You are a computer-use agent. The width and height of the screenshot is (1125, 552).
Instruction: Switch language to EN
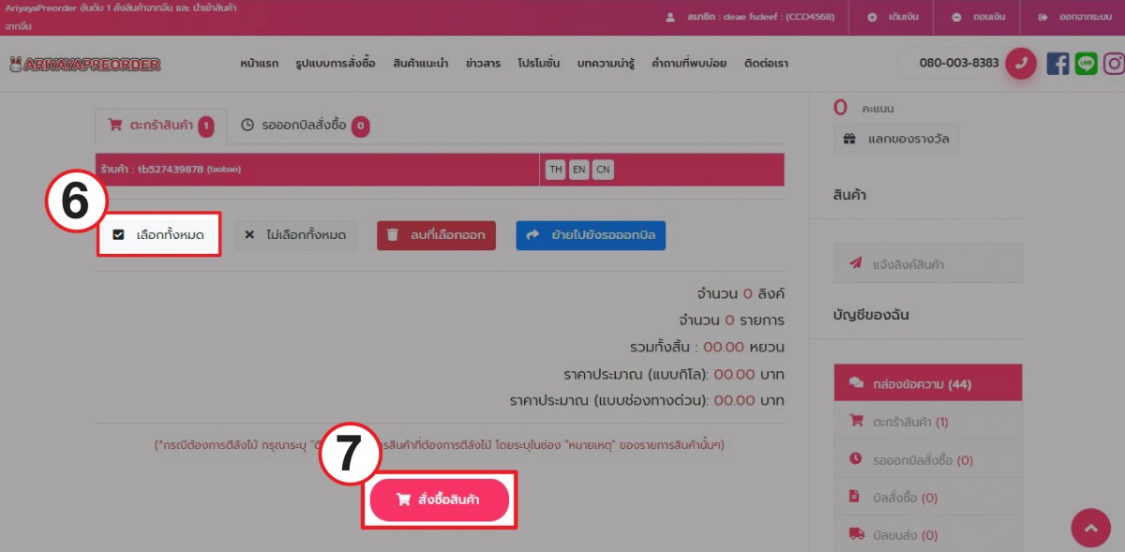click(579, 170)
